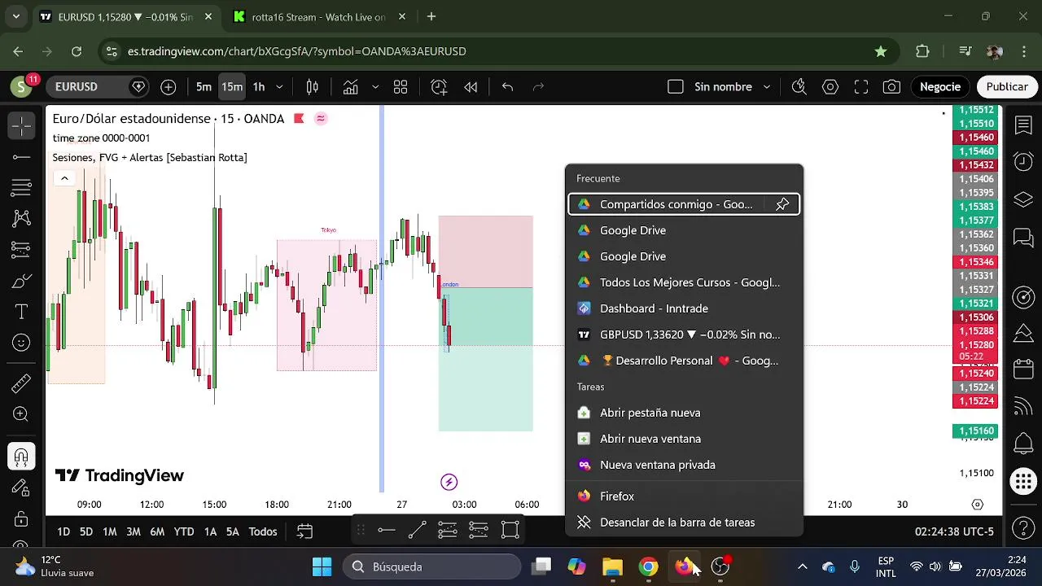Select the ruler measure tool

tap(21, 383)
